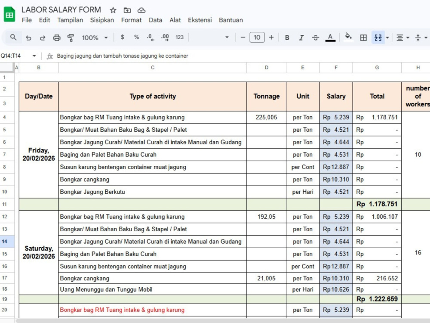
Task: Open the search menus magnifier icon
Action: (13, 37)
